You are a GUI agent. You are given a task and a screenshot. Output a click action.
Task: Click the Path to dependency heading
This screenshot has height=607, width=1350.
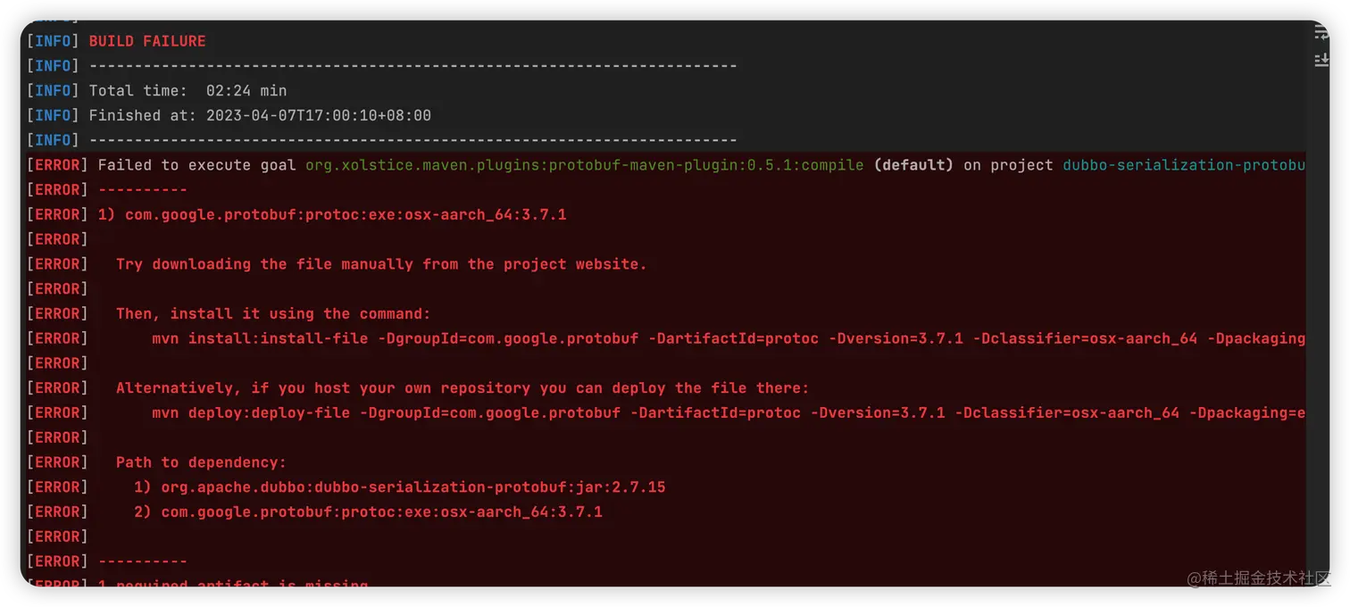click(x=201, y=462)
